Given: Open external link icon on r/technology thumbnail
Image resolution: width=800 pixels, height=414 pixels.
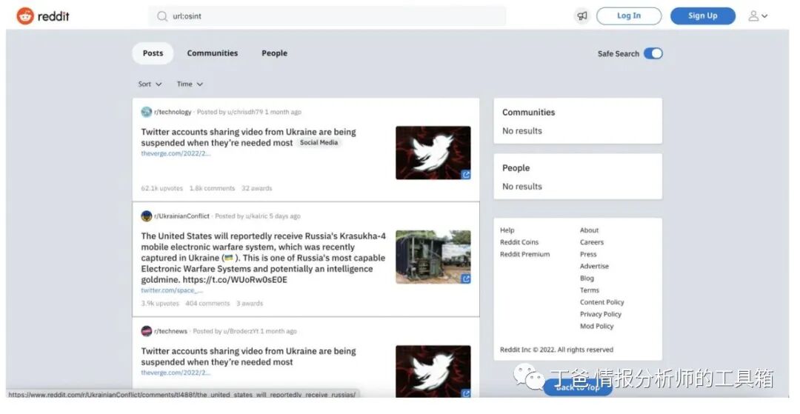Looking at the screenshot, I should (466, 175).
